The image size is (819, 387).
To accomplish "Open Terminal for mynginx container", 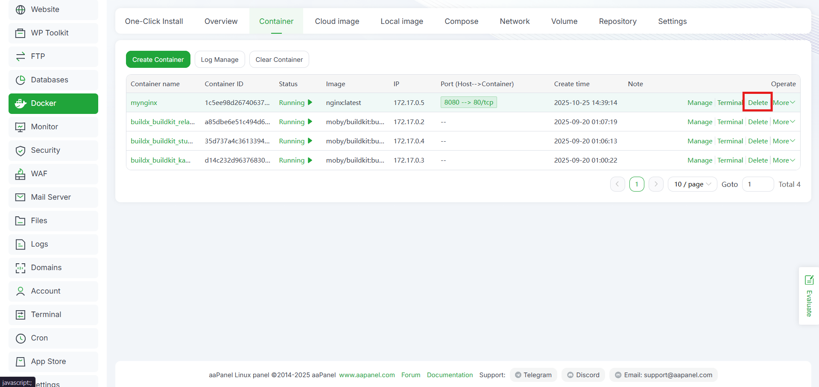I will tap(730, 102).
